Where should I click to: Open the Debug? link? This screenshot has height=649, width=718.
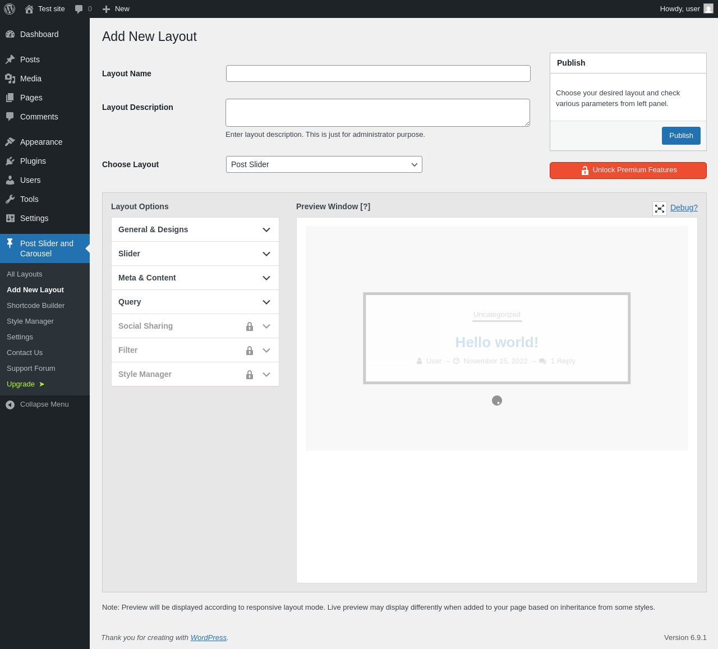click(x=684, y=208)
